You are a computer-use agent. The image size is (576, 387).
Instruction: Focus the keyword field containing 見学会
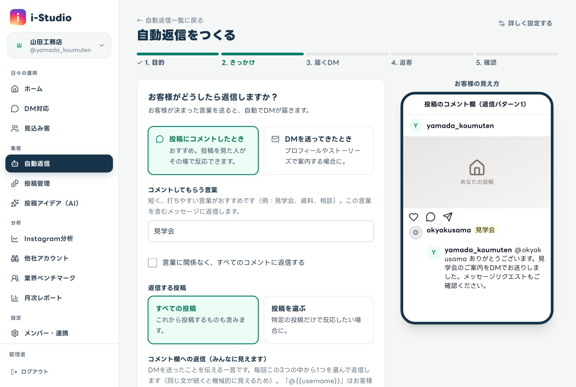point(261,231)
